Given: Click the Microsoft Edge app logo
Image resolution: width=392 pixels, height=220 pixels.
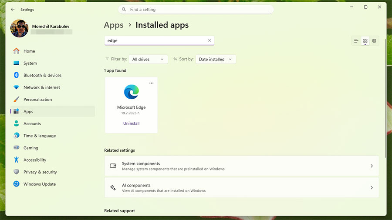Looking at the screenshot, I should pos(131,92).
